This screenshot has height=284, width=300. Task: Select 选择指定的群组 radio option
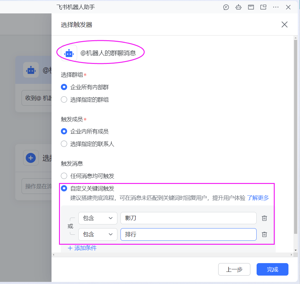64,100
